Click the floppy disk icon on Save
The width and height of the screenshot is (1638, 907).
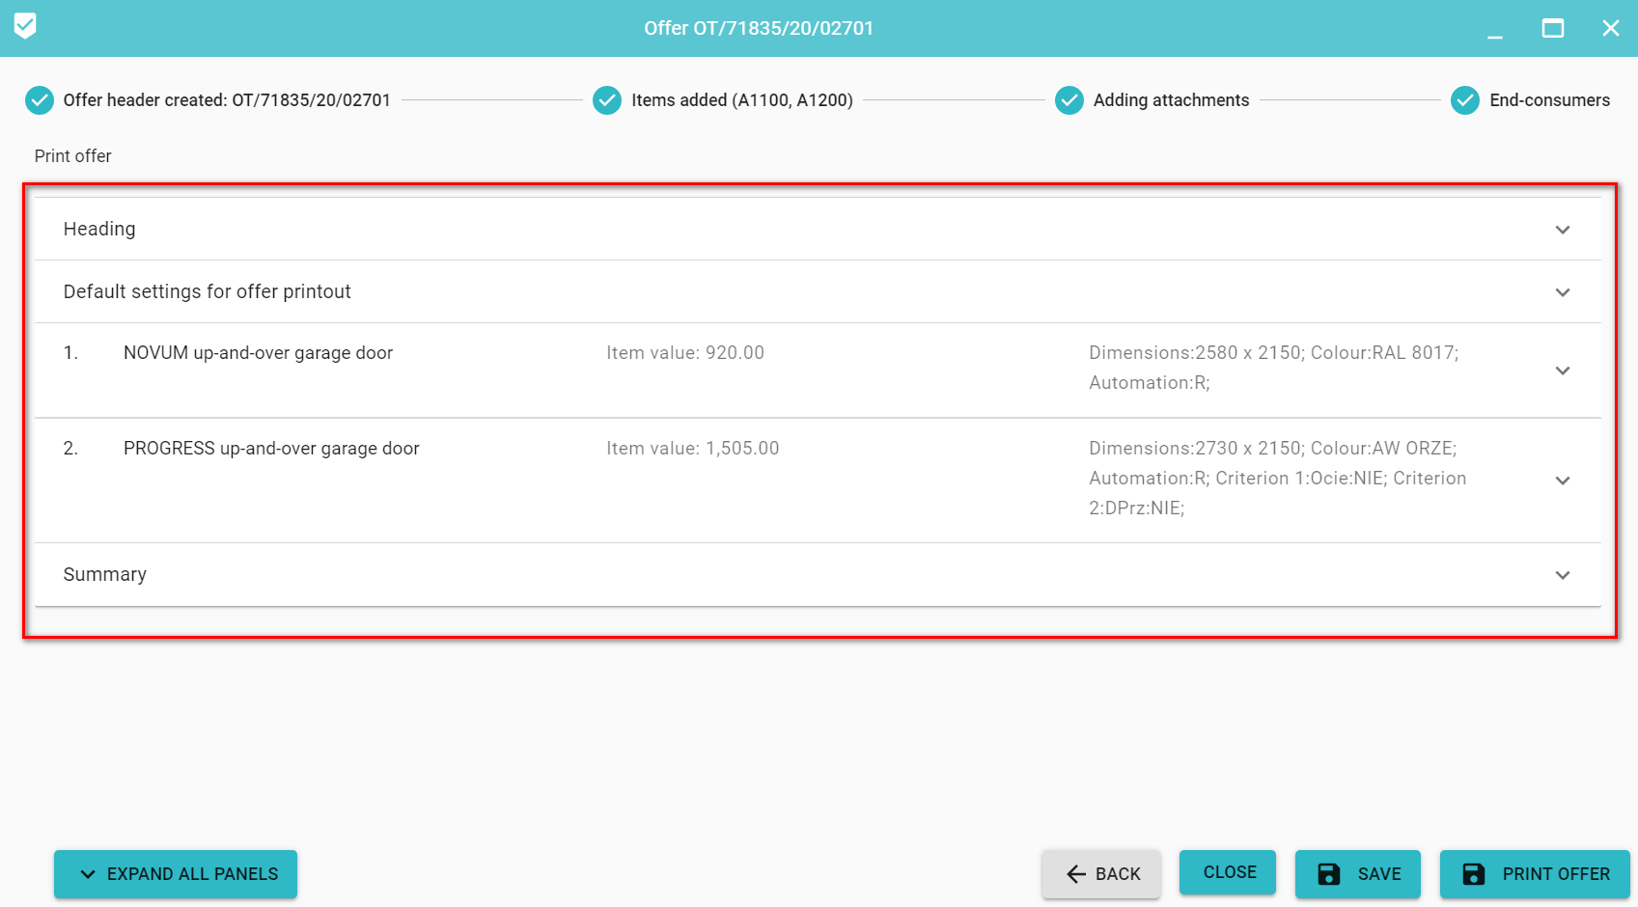point(1329,874)
